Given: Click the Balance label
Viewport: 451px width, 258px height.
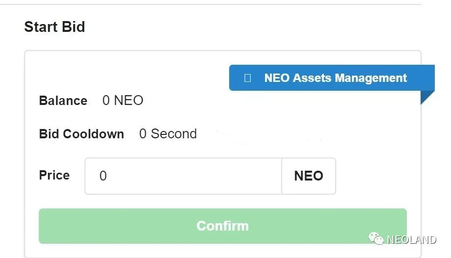Looking at the screenshot, I should click(63, 101).
